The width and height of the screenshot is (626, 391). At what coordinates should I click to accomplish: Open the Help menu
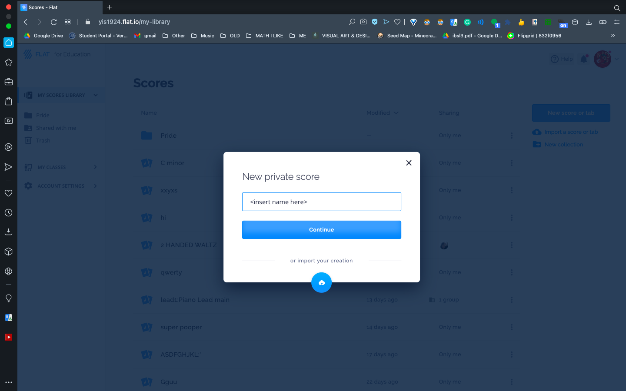point(562,59)
